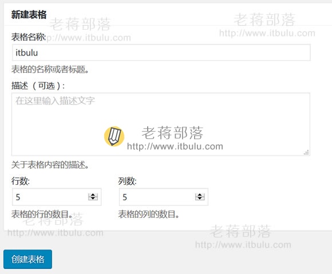Click the hint text 表格的行的数目
This screenshot has height=274, width=332.
click(x=42, y=215)
